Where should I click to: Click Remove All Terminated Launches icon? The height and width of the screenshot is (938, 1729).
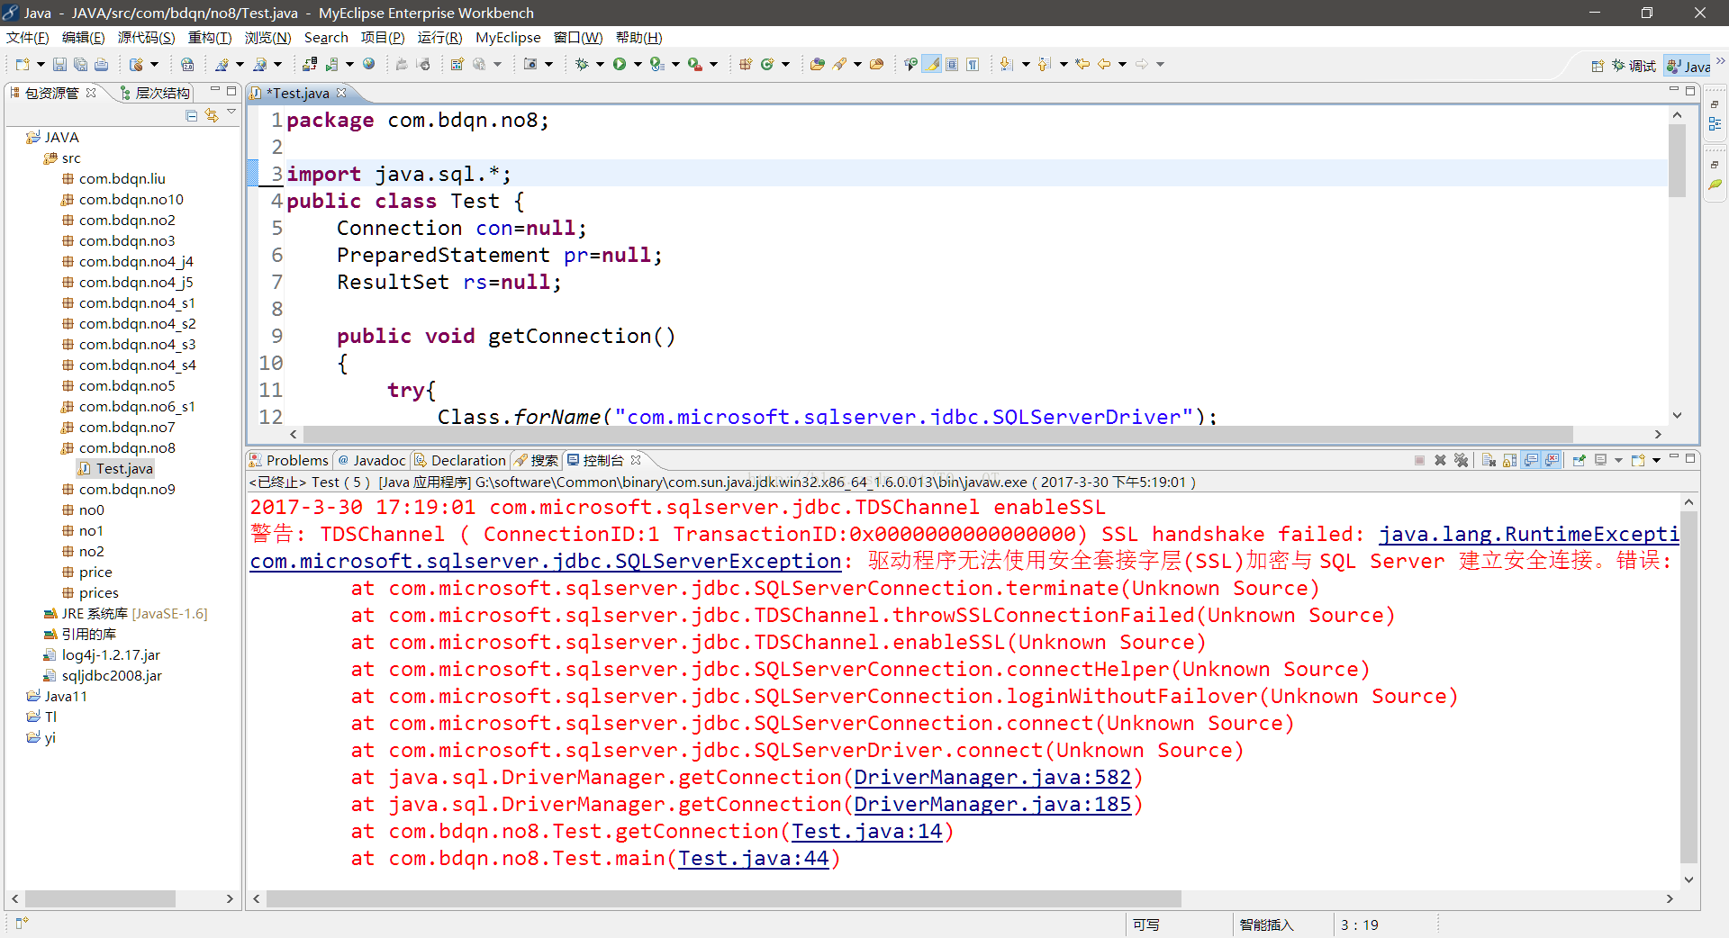coord(1461,460)
